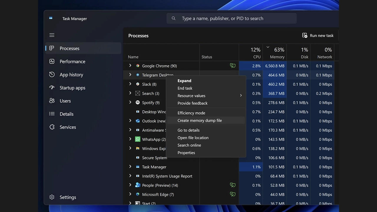
Task: Click the Processes grid icon in sidebar
Action: pos(52,48)
